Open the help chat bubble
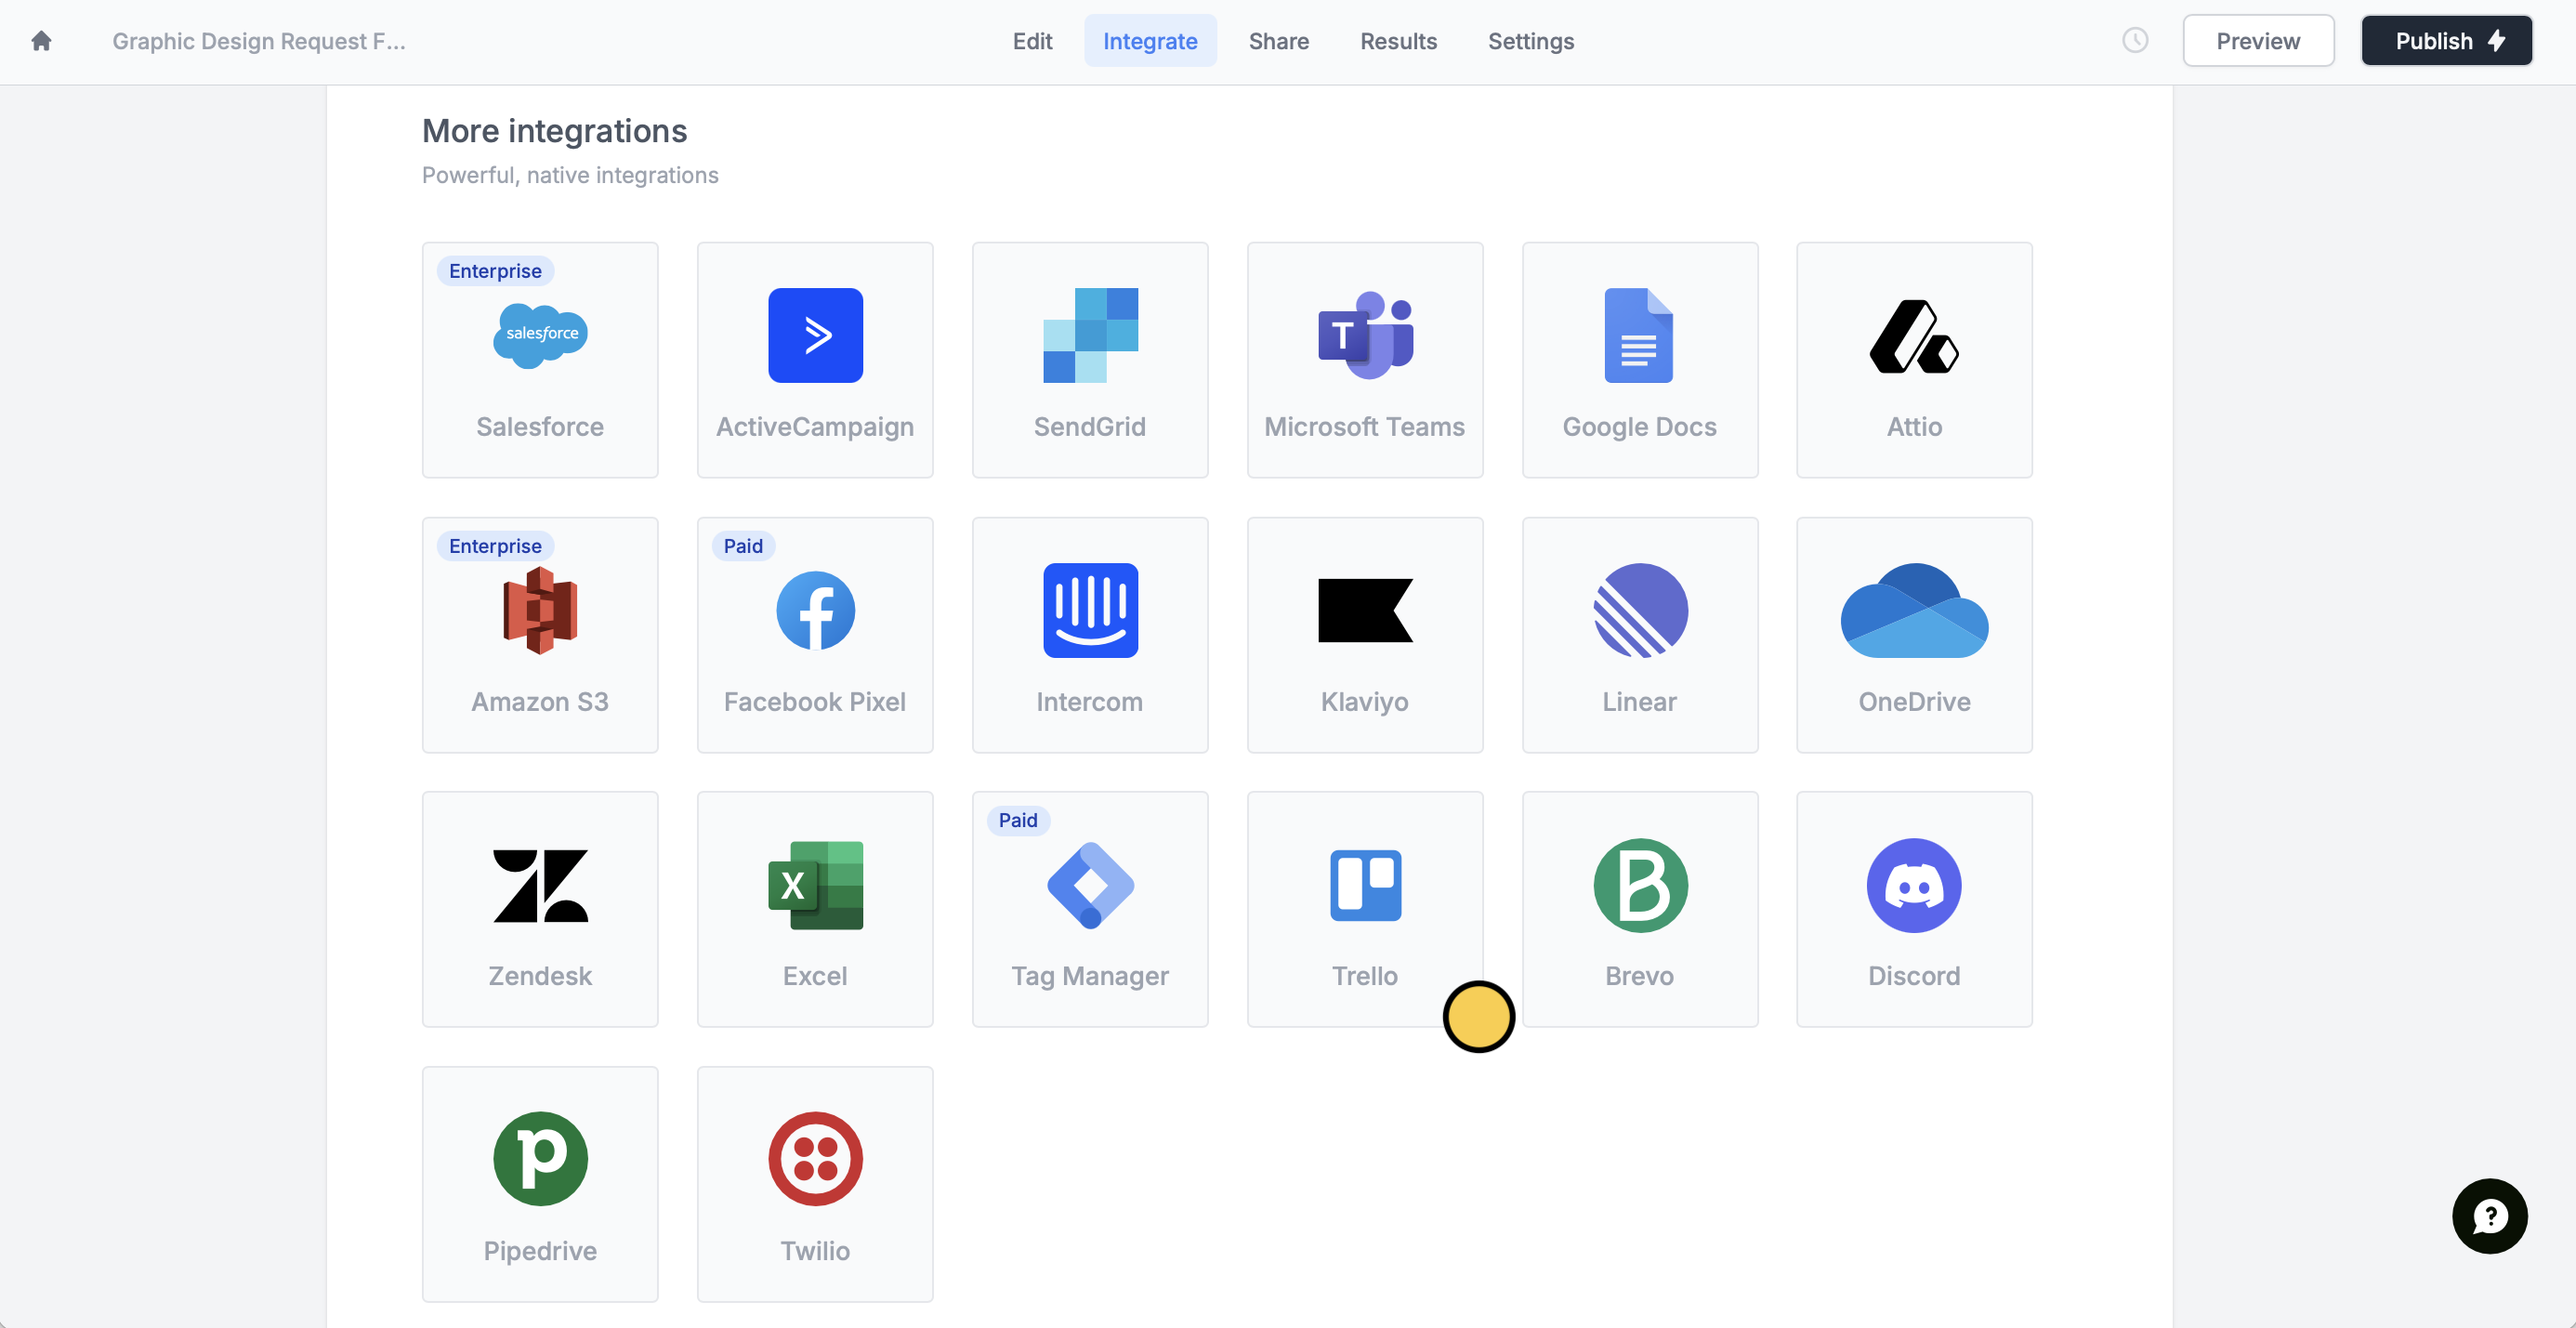 (2489, 1216)
